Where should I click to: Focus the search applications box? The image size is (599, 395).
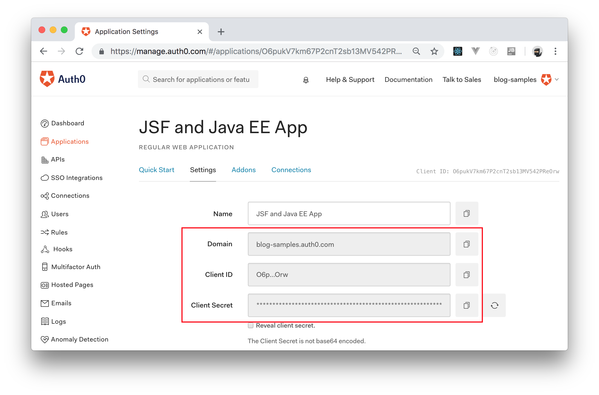pyautogui.click(x=200, y=79)
